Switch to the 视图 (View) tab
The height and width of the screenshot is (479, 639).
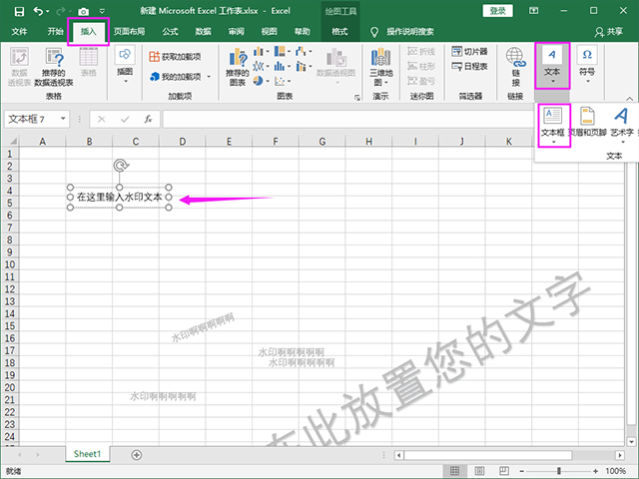pyautogui.click(x=269, y=31)
